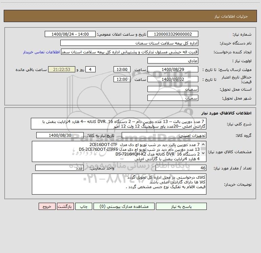The image size is (261, 253).
Task: Select label مشخصات کالای مورد نیاز
Action: (229, 152)
